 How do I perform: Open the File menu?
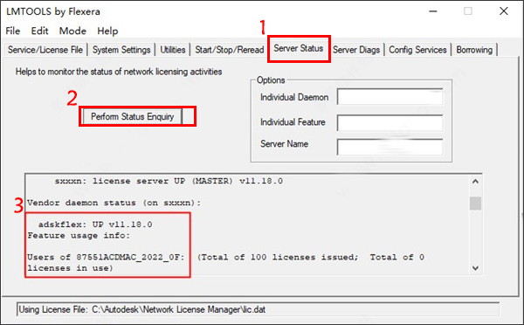point(13,31)
